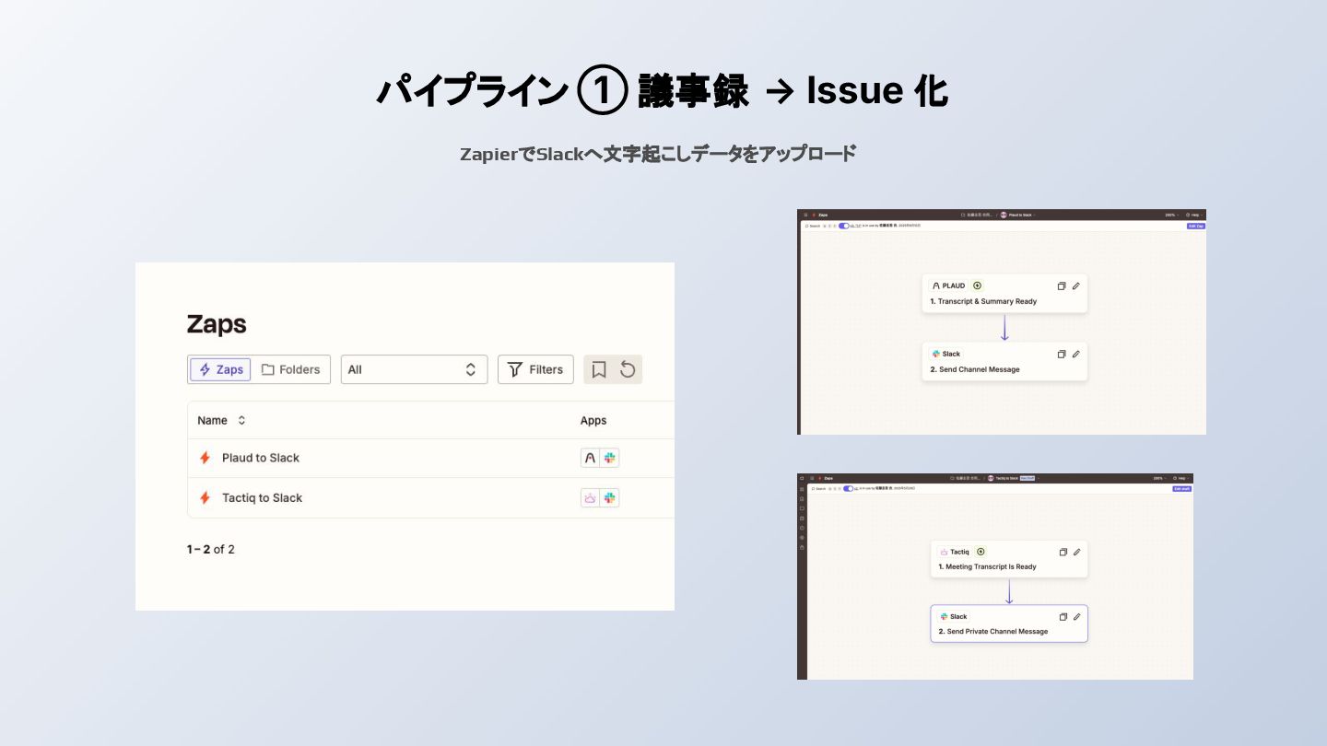Click the bookmark icon beside Filters

click(599, 369)
